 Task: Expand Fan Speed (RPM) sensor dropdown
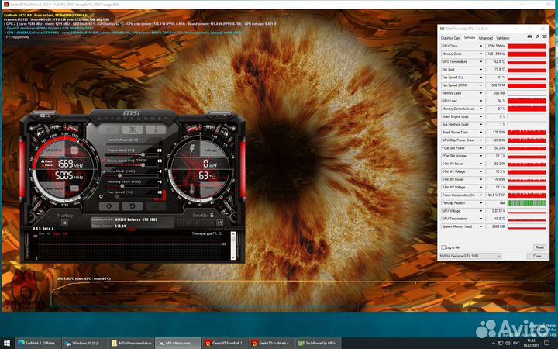[481, 85]
